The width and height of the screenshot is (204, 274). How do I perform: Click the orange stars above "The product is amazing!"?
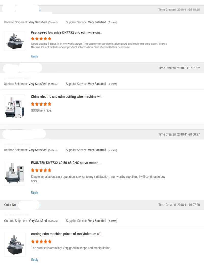(x=41, y=241)
